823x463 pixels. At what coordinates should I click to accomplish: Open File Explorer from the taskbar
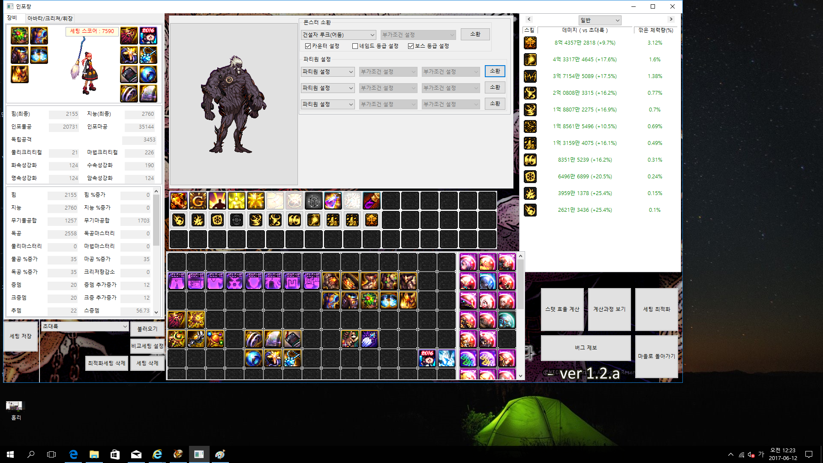94,454
